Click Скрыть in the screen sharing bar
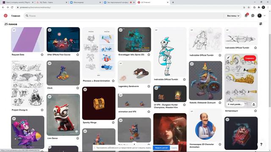Screen dimensions: 271x152 tap(174, 148)
